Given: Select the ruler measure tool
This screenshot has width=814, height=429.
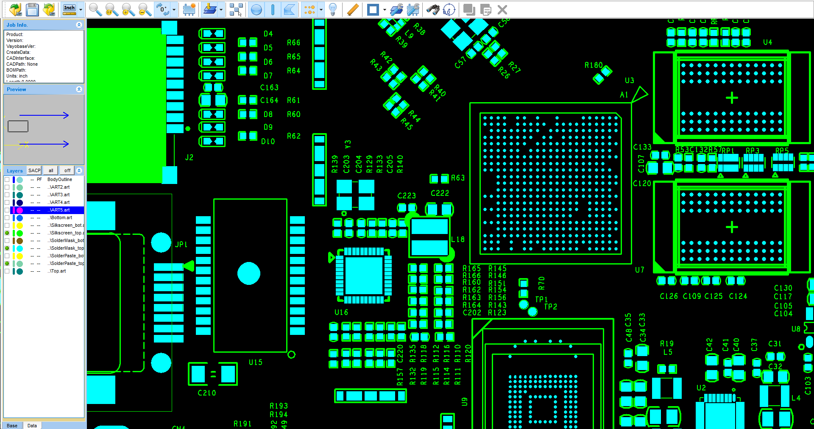Looking at the screenshot, I should tap(352, 9).
